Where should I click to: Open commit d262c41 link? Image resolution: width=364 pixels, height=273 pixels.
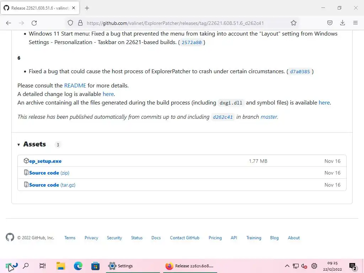tap(223, 117)
